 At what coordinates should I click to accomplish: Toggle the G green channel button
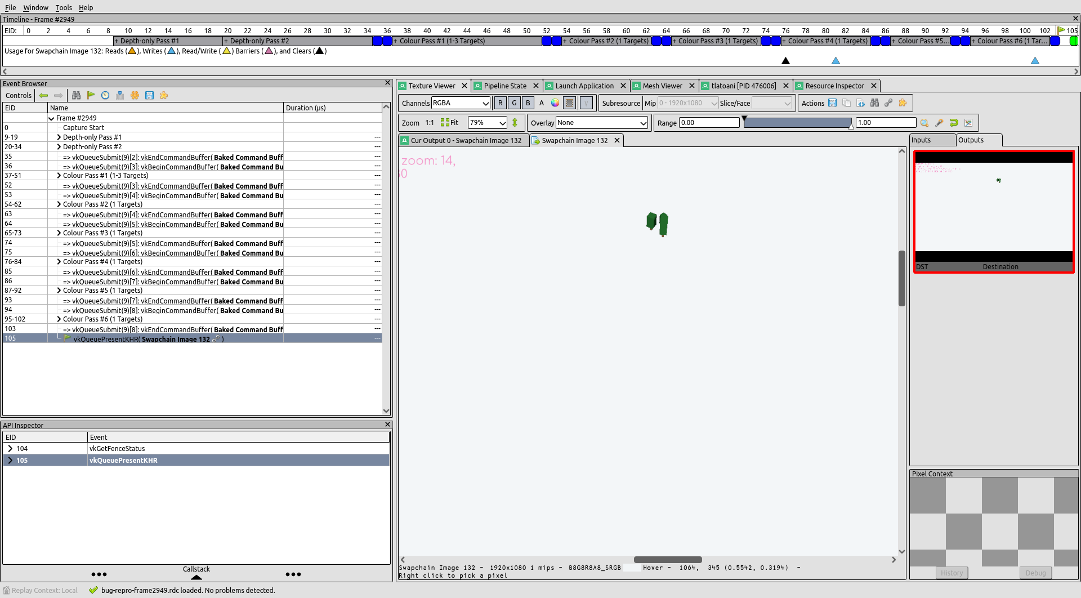click(x=514, y=103)
